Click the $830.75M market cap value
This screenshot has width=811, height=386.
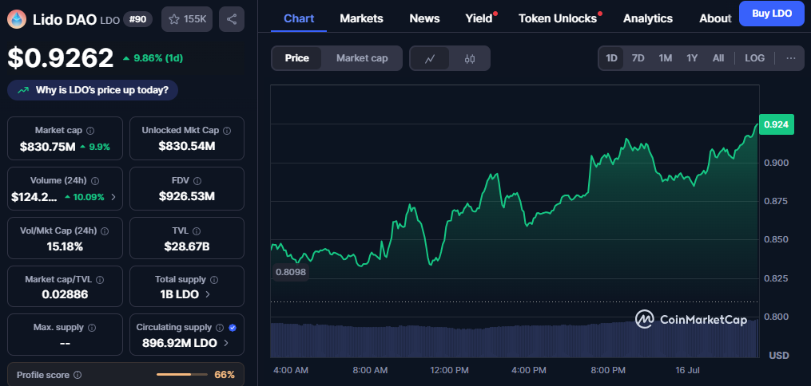(x=48, y=147)
